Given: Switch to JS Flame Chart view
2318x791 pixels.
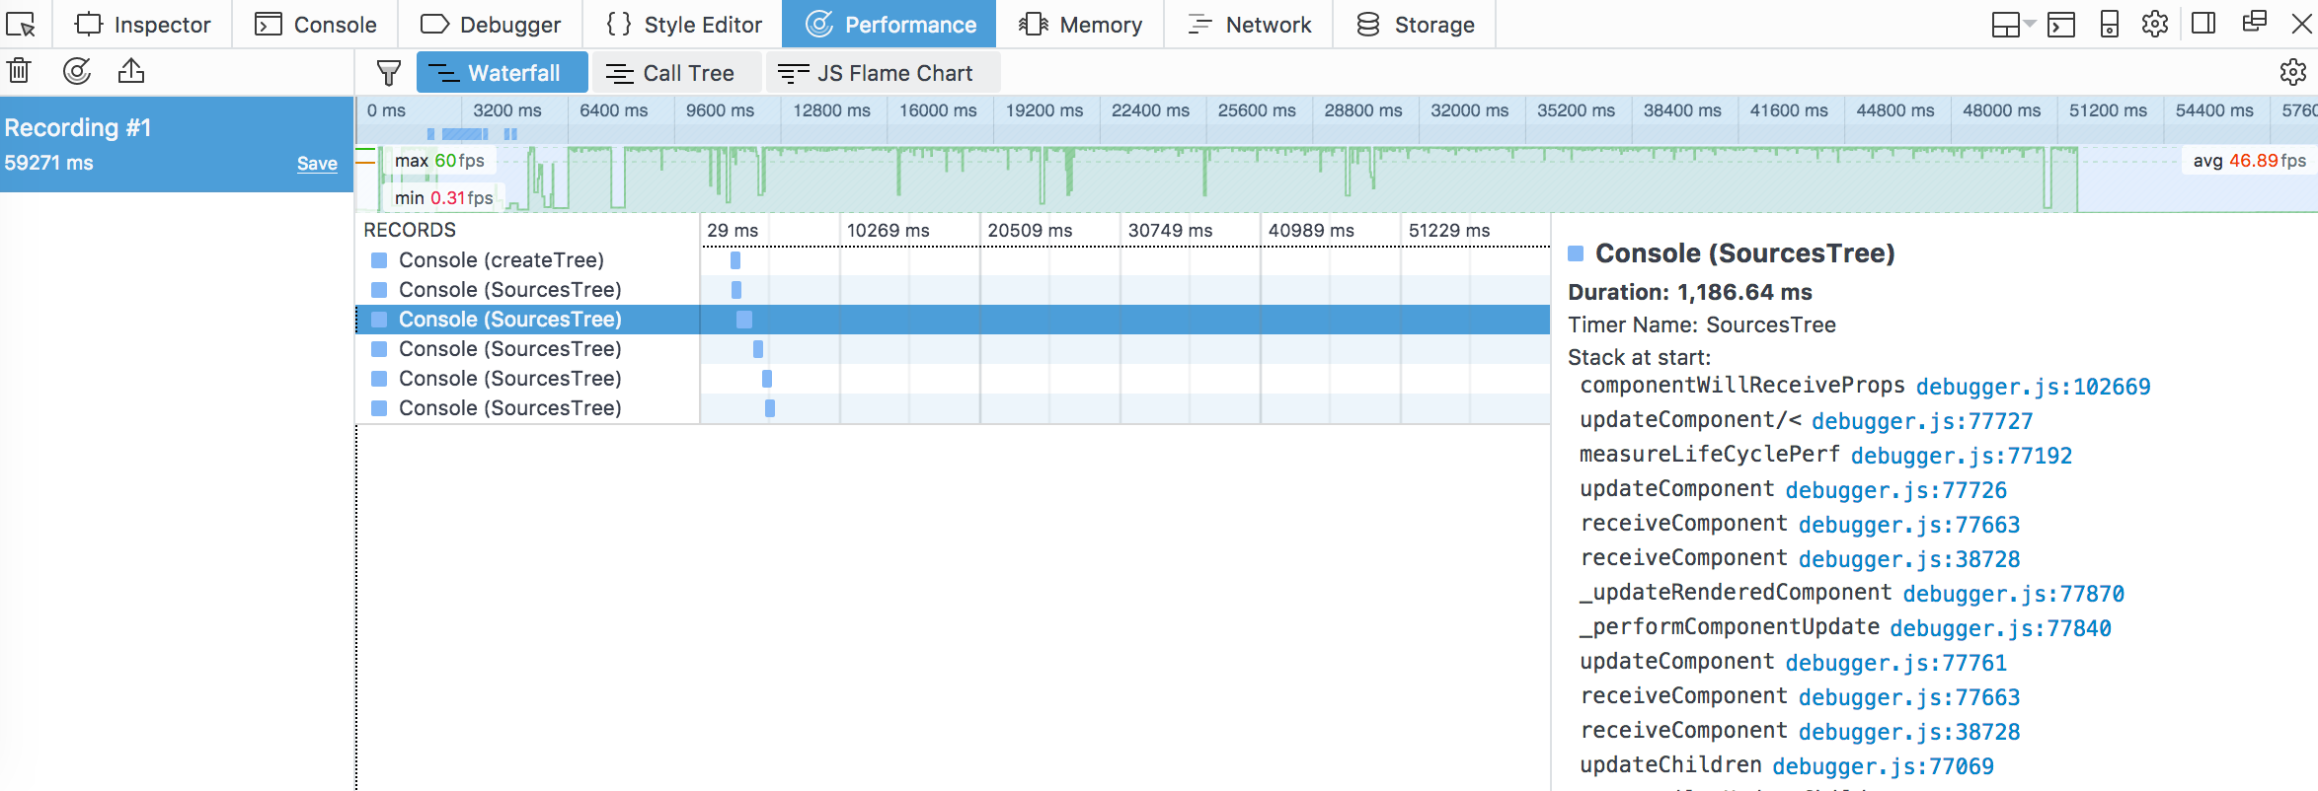Looking at the screenshot, I should 884,72.
